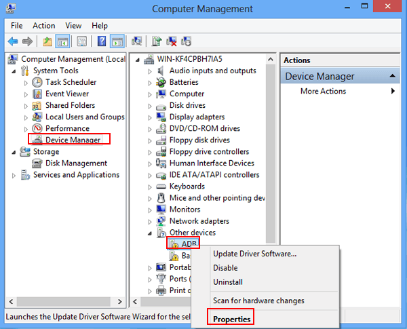Collapse the Storage tree node
407x329 pixels.
14,153
